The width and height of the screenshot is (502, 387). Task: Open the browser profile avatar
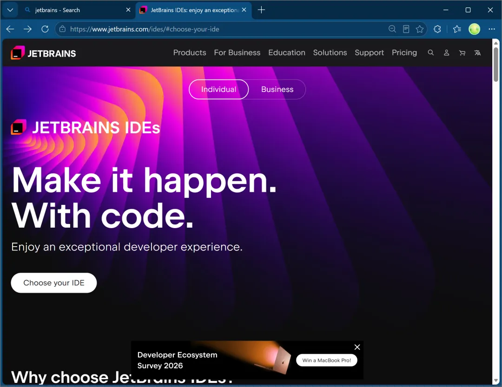[474, 29]
